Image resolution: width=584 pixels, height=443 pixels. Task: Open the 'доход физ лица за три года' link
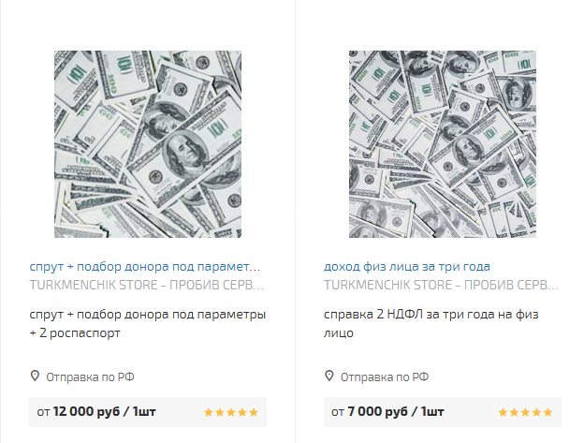tap(407, 266)
